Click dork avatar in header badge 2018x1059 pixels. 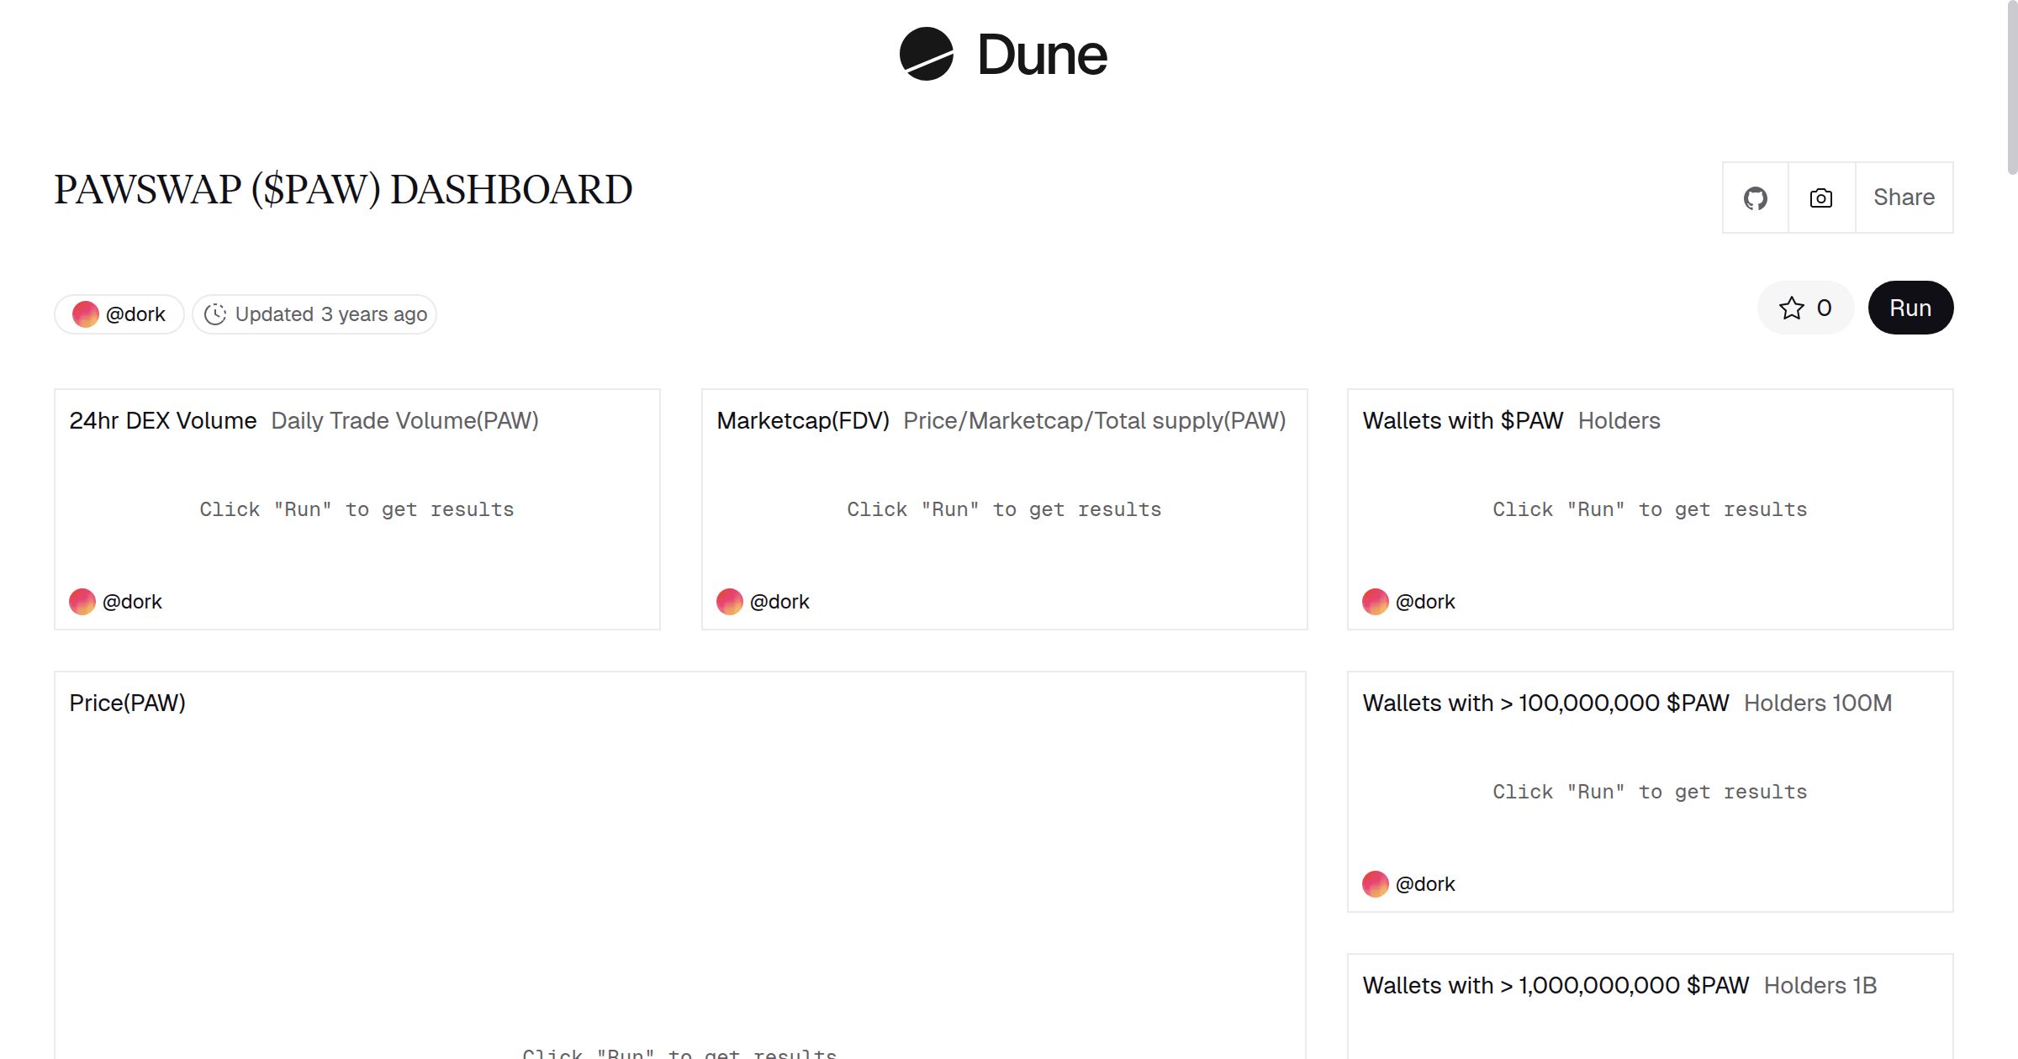(85, 314)
